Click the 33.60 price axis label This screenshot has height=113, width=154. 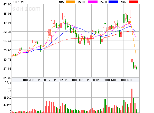7,50
